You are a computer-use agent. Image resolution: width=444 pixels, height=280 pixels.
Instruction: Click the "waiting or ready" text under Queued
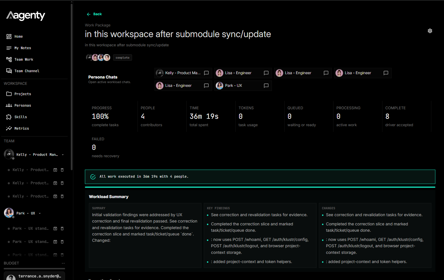click(302, 125)
